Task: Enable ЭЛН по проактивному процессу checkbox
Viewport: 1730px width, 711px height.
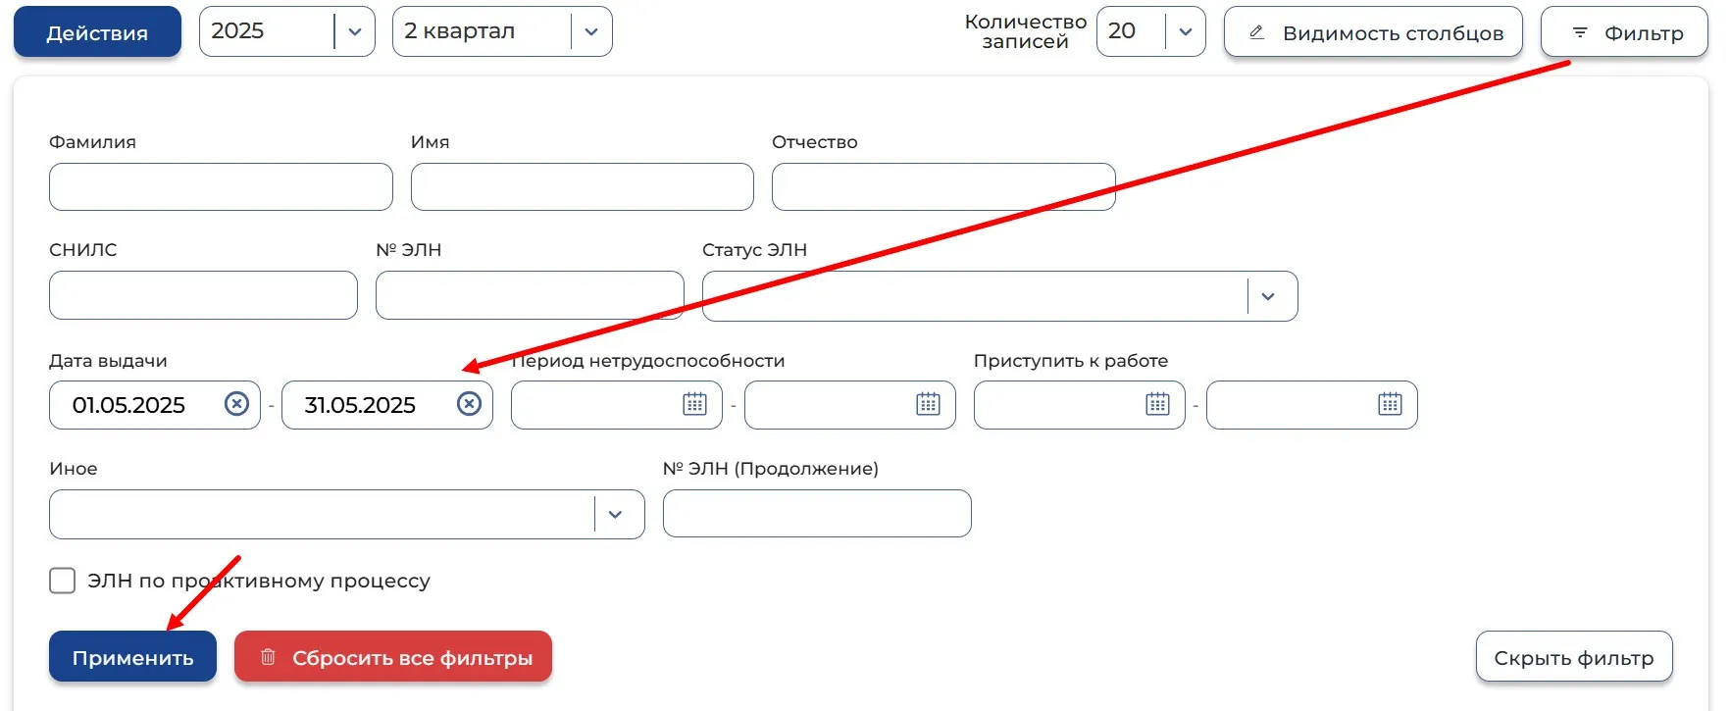Action: pyautogui.click(x=63, y=581)
